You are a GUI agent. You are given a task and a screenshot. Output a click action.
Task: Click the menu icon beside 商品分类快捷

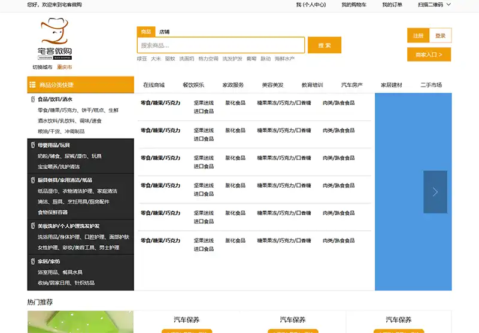(33, 85)
